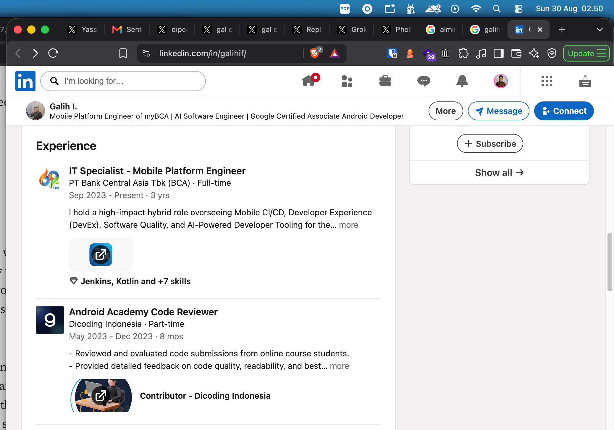Open Messaging speech bubble icon
614x430 pixels.
[x=424, y=81]
